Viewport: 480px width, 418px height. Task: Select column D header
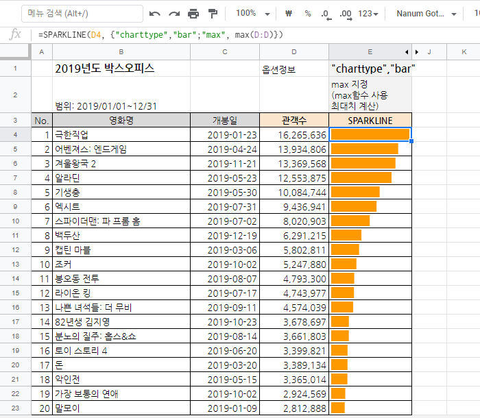tap(294, 52)
